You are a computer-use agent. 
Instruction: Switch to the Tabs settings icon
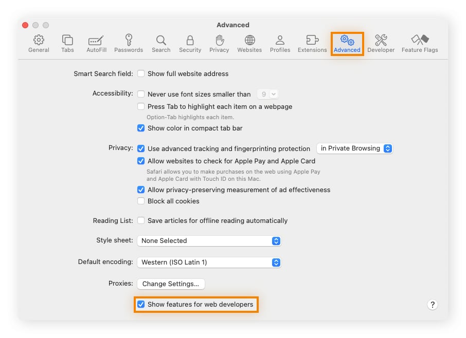point(67,44)
